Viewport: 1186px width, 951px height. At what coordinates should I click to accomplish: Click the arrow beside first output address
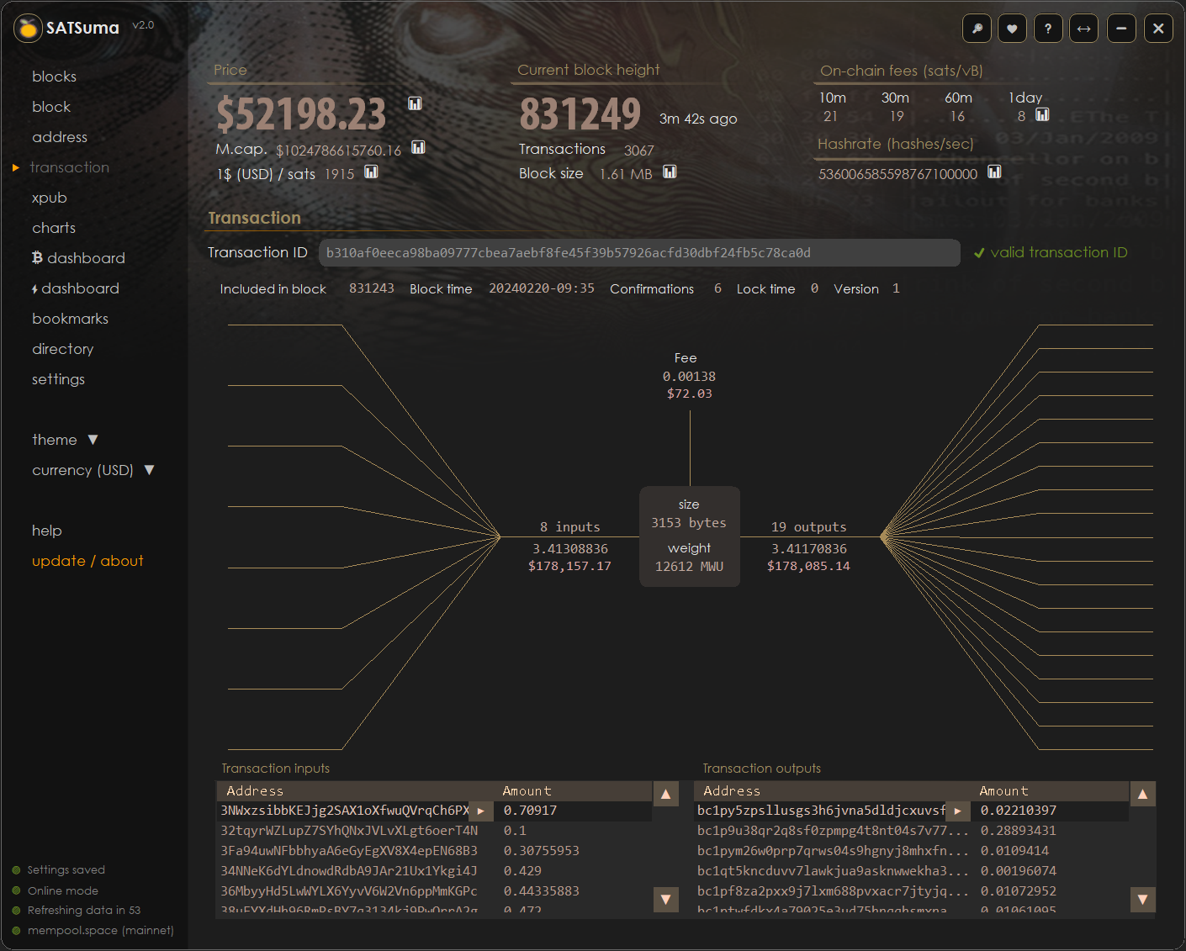957,811
